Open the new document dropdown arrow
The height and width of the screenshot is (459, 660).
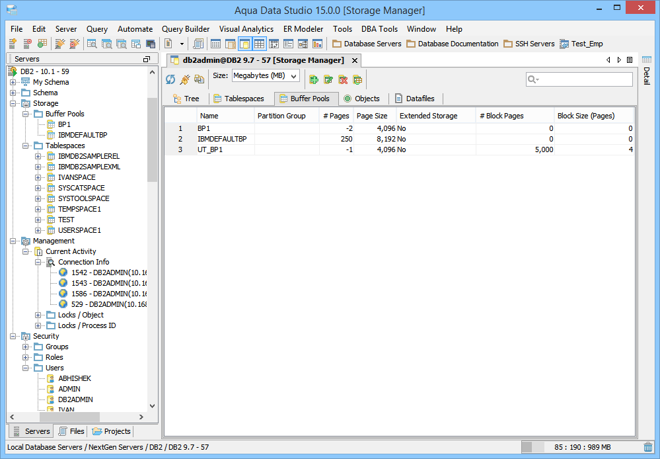pos(182,44)
